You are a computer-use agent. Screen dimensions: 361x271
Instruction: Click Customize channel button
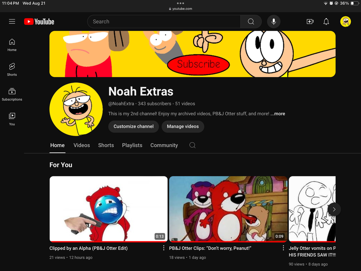pyautogui.click(x=134, y=126)
